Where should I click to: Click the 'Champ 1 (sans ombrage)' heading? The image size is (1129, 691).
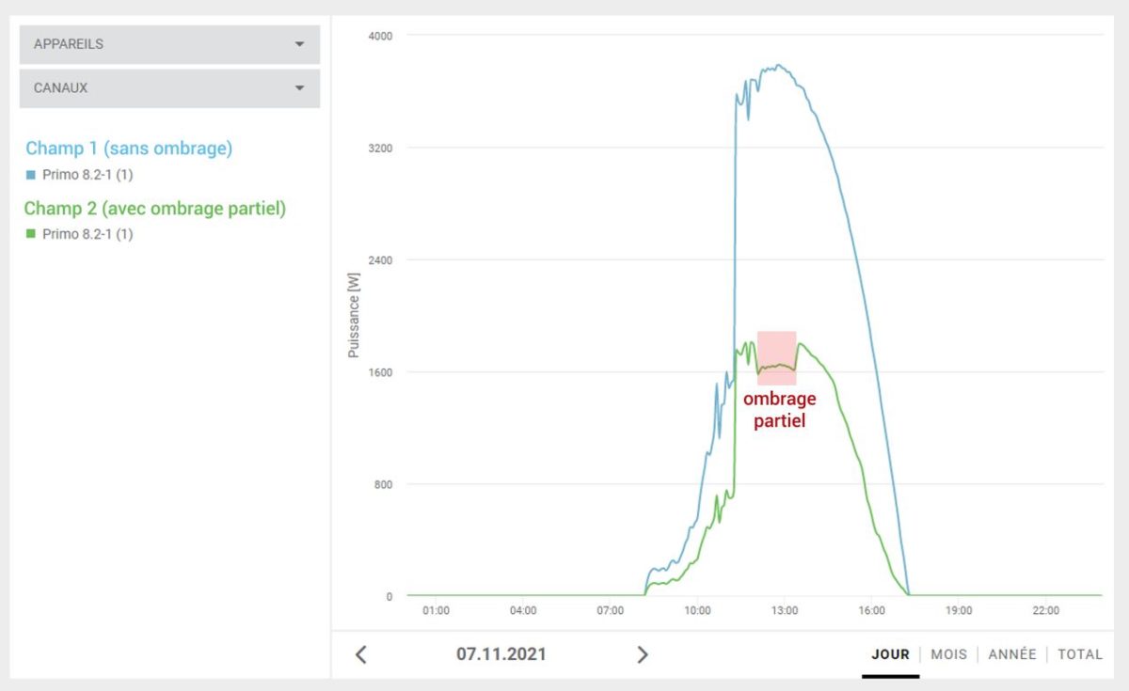[x=129, y=149]
